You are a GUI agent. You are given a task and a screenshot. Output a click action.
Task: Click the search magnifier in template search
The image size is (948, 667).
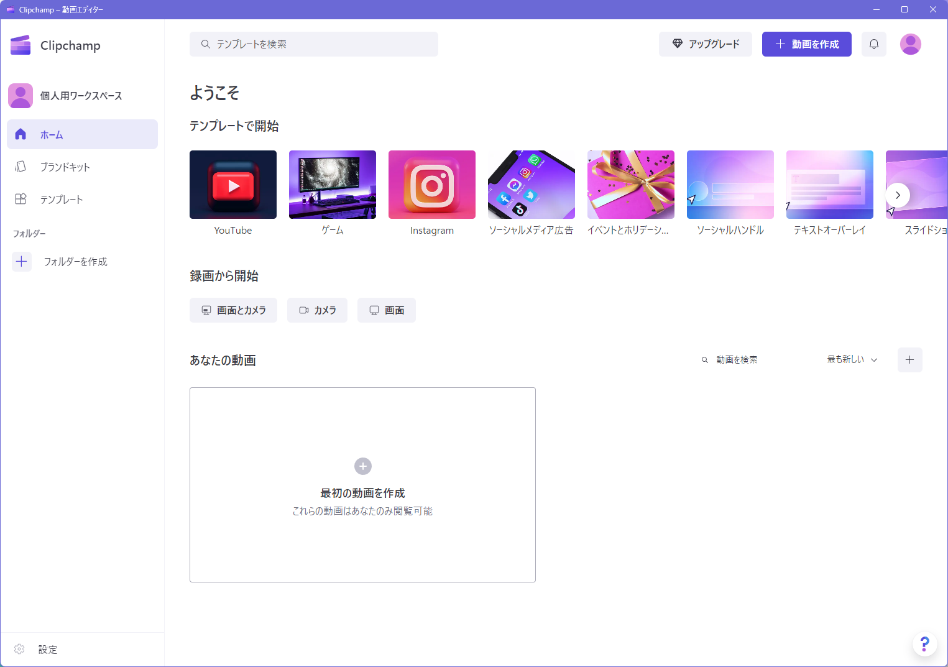click(206, 44)
